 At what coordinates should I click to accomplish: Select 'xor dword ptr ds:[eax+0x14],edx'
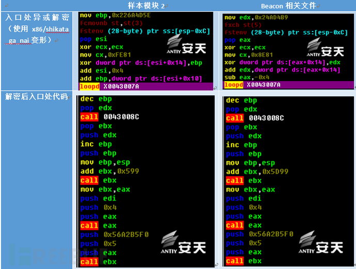(282, 62)
